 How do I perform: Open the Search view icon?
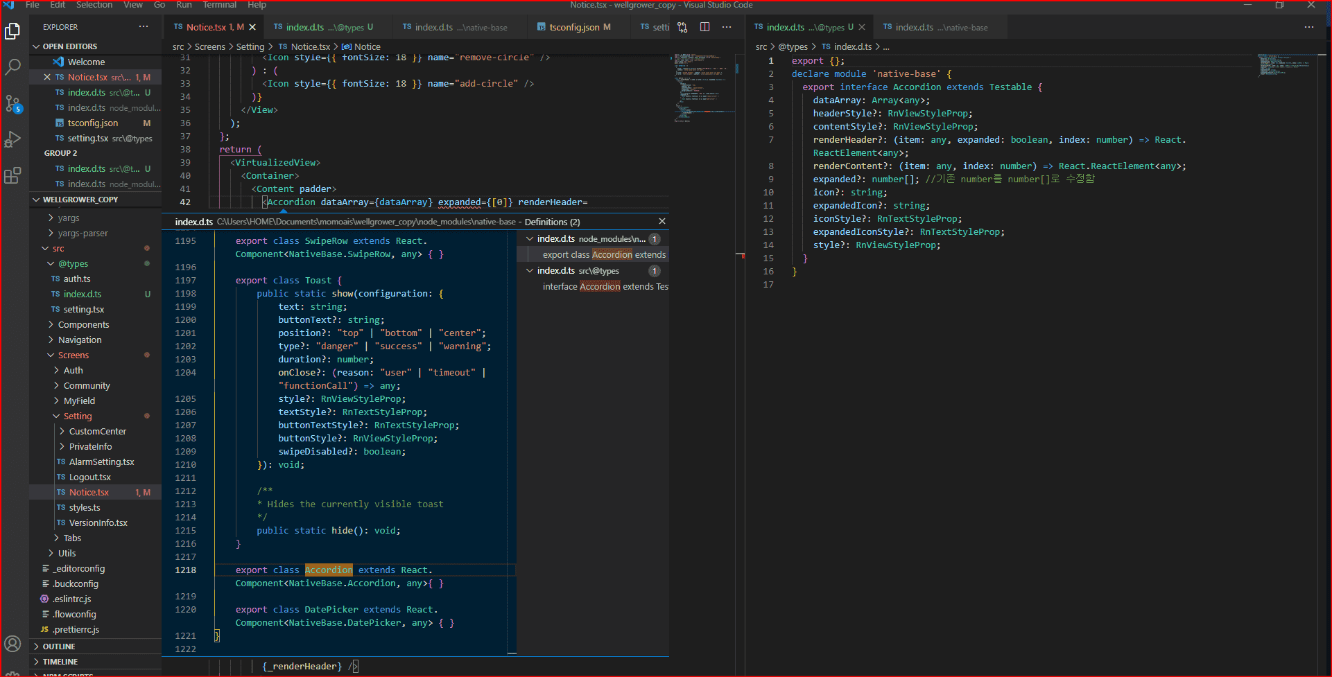click(12, 67)
